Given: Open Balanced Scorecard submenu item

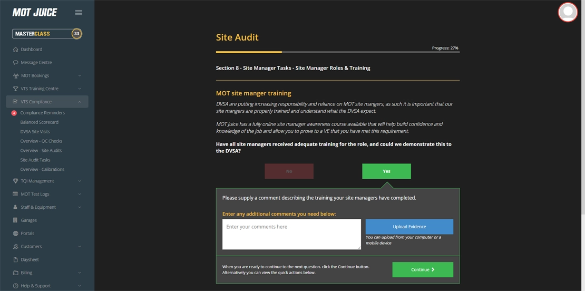Looking at the screenshot, I should (39, 122).
